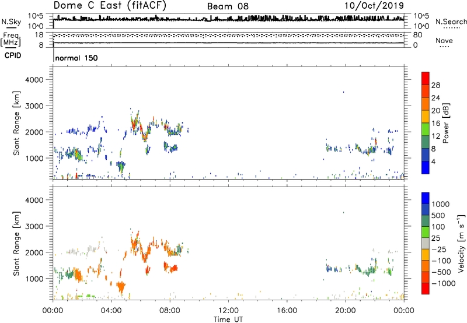This screenshot has width=467, height=323.
Task: Pick the blue 4–8 dB Power colorbar segment
Action: pos(426,155)
